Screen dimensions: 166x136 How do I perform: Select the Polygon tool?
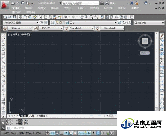(x=3, y=49)
